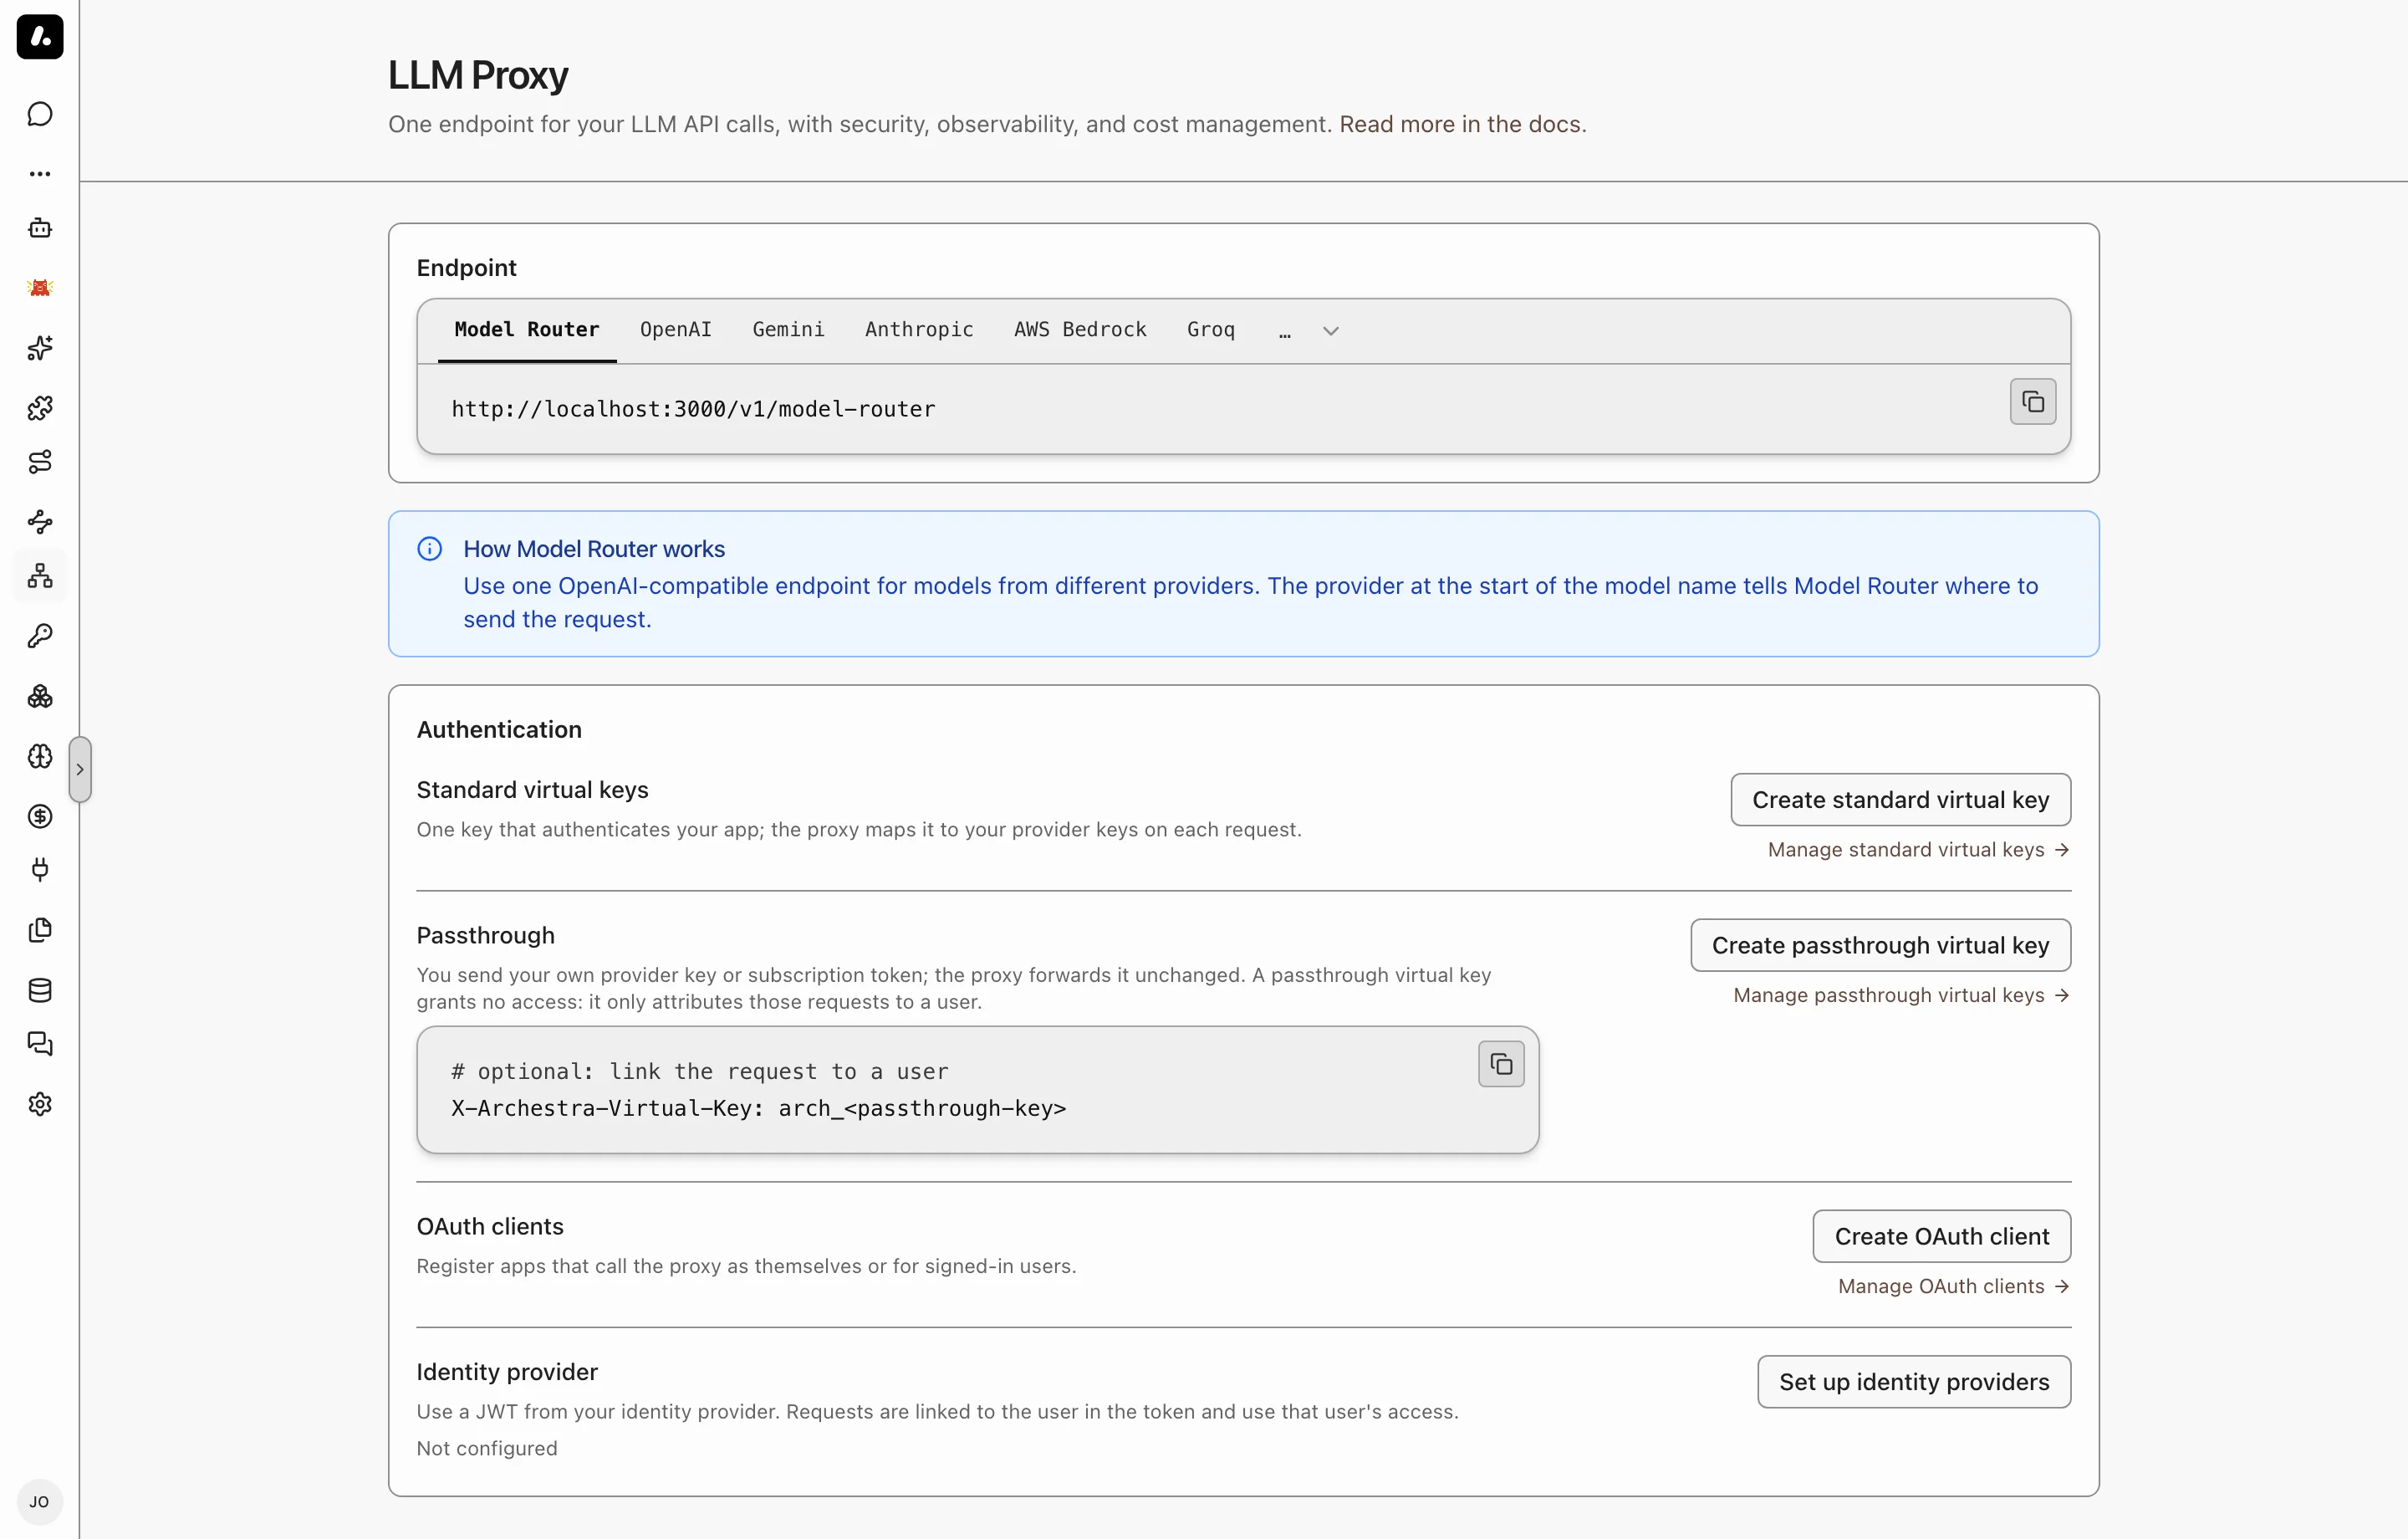
Task: Click the double chat bubbles icon
Action: pos(40,1044)
